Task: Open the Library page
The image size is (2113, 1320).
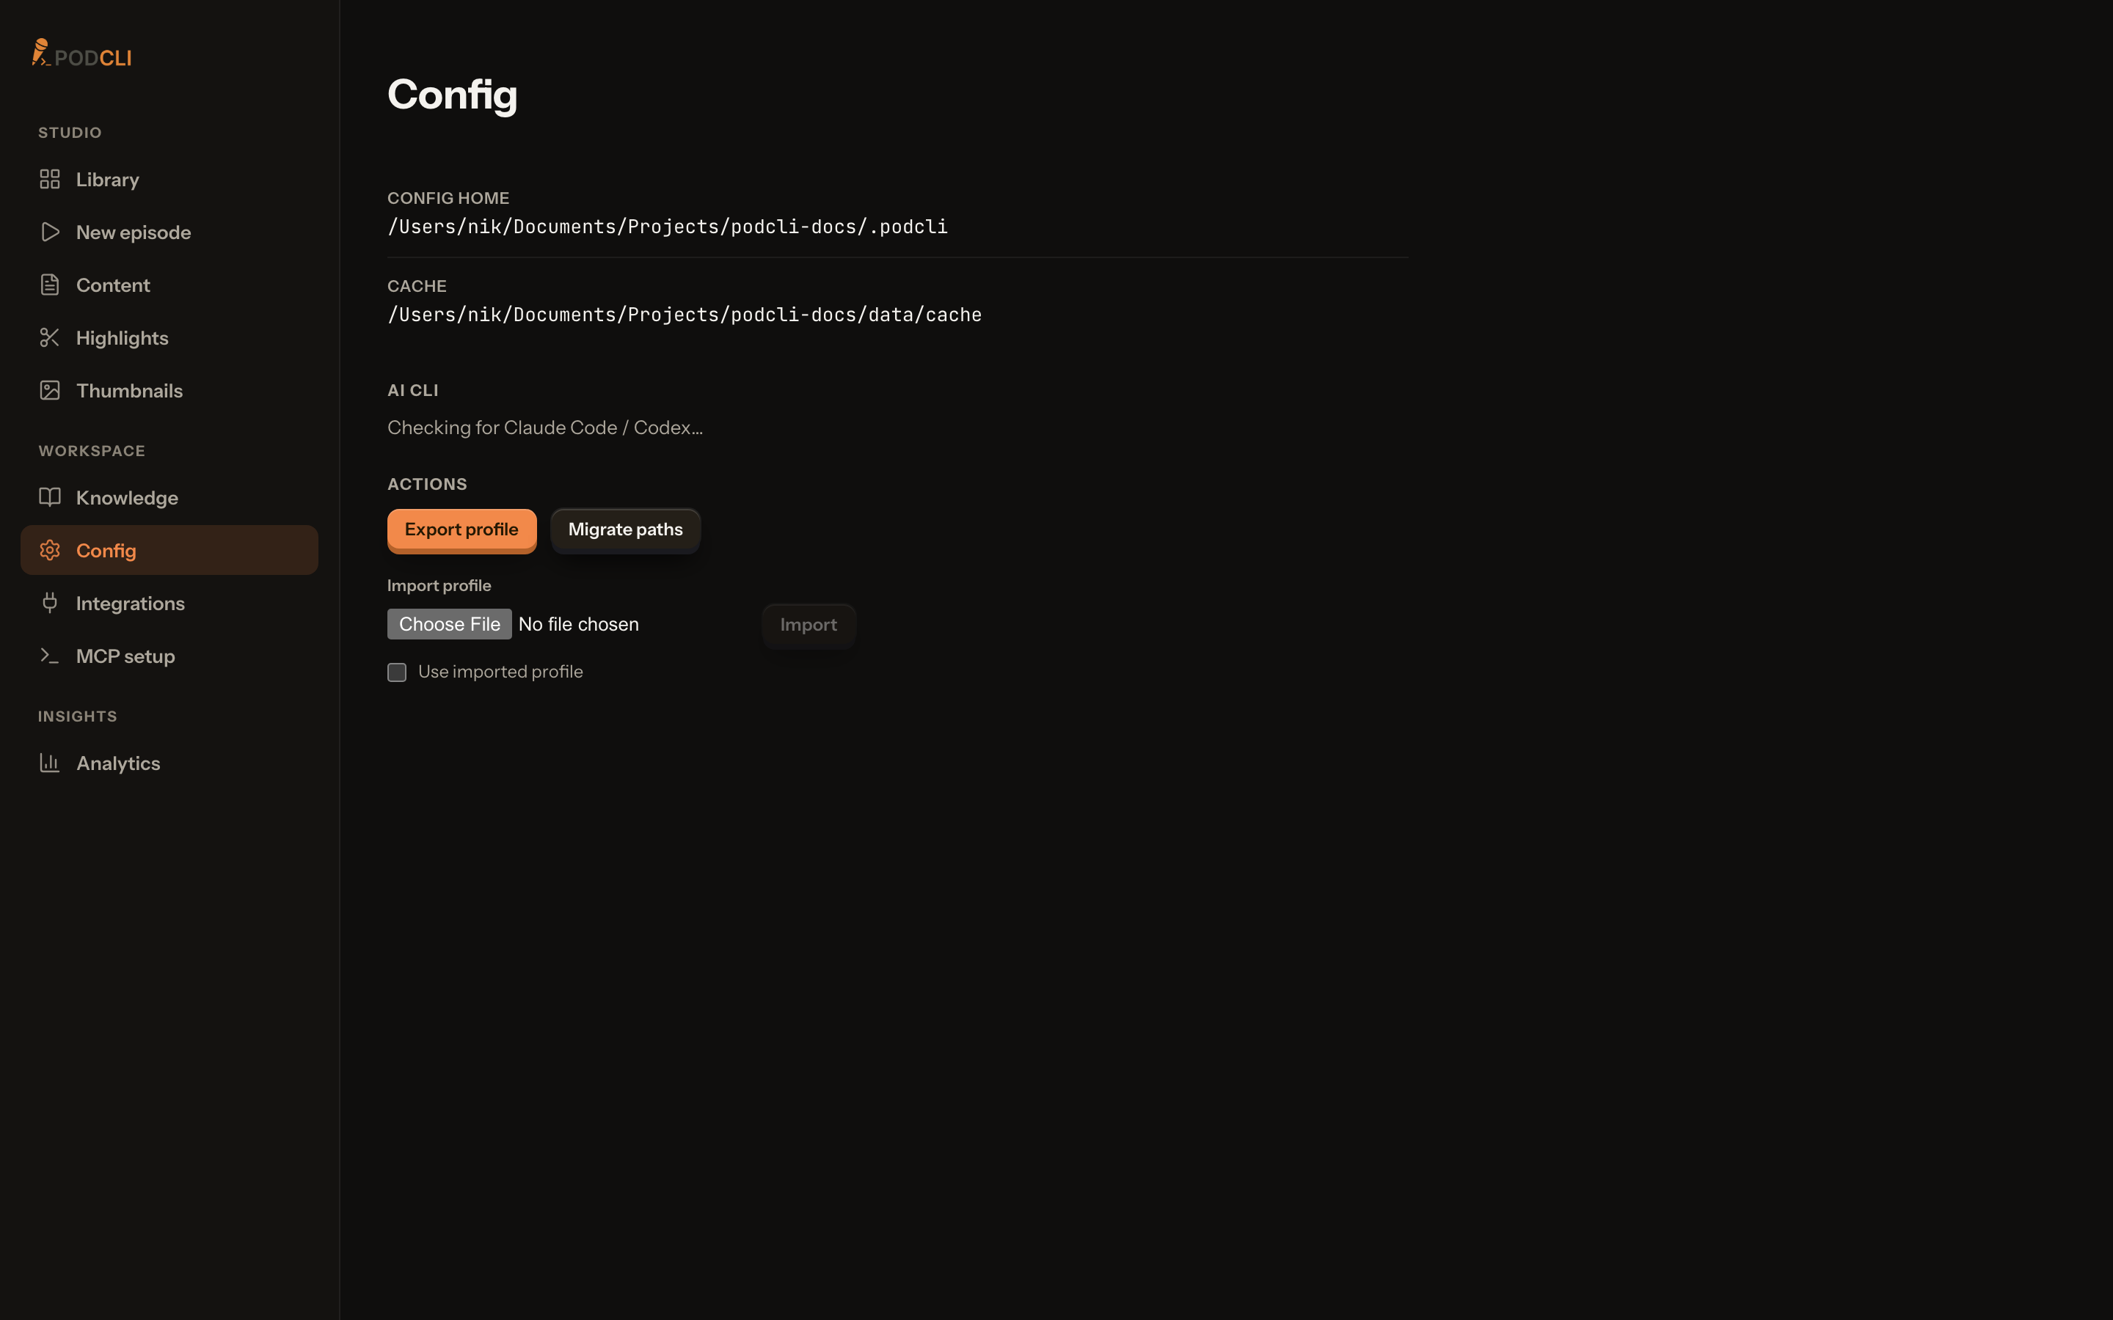Action: (x=169, y=179)
